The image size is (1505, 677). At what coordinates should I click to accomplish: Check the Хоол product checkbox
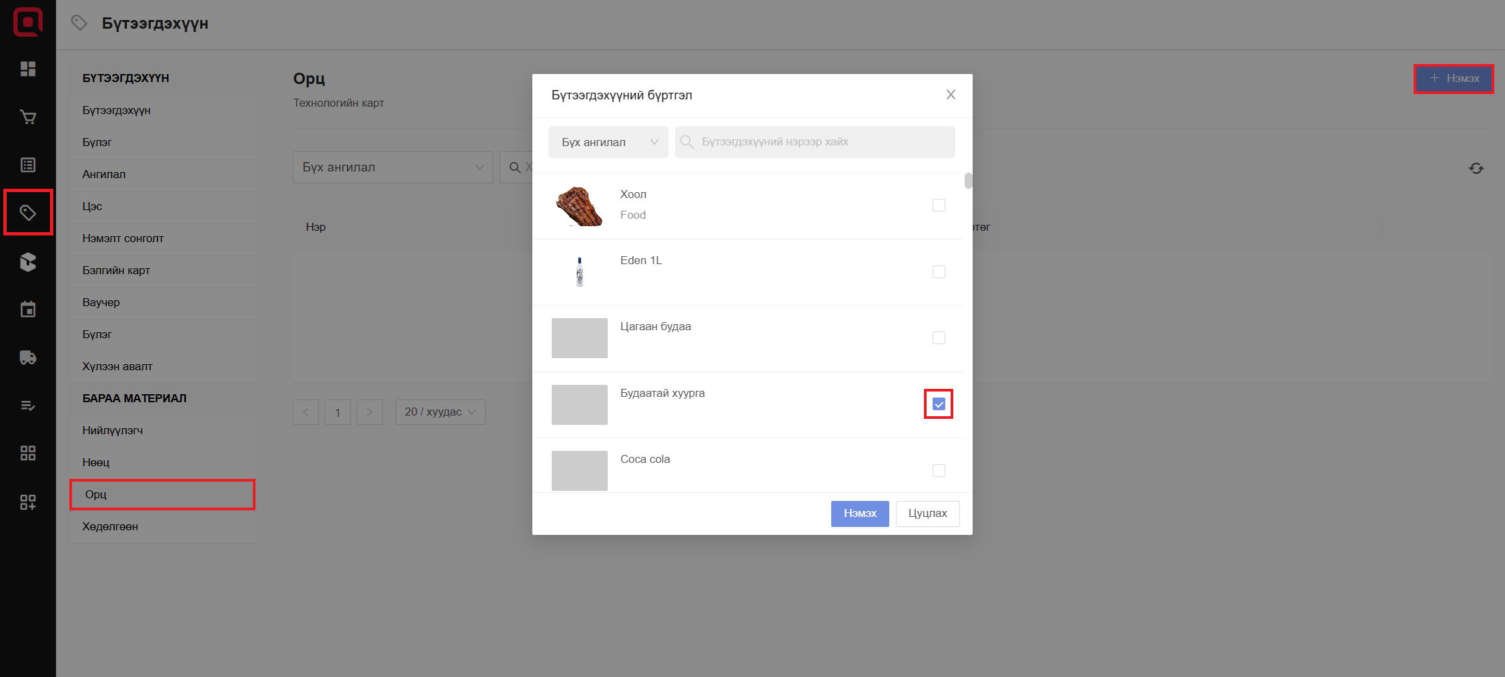pos(939,205)
